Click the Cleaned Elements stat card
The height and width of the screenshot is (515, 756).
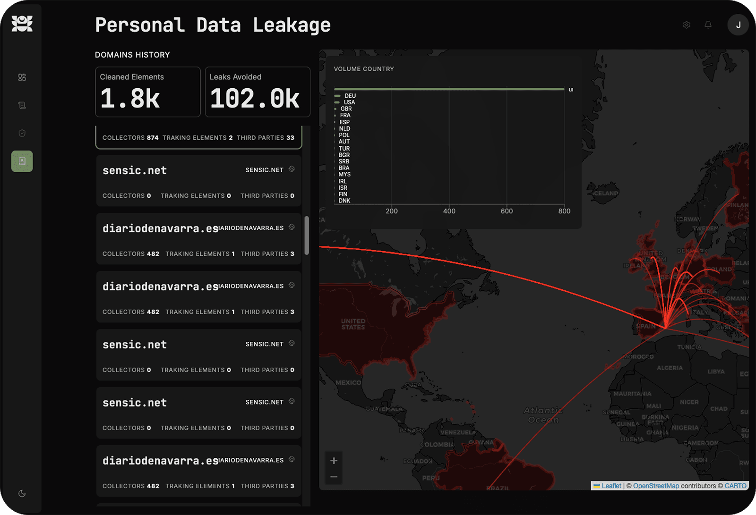click(x=147, y=92)
